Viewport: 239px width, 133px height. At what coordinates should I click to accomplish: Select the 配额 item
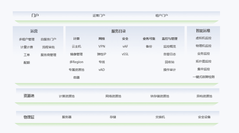coord(27,62)
